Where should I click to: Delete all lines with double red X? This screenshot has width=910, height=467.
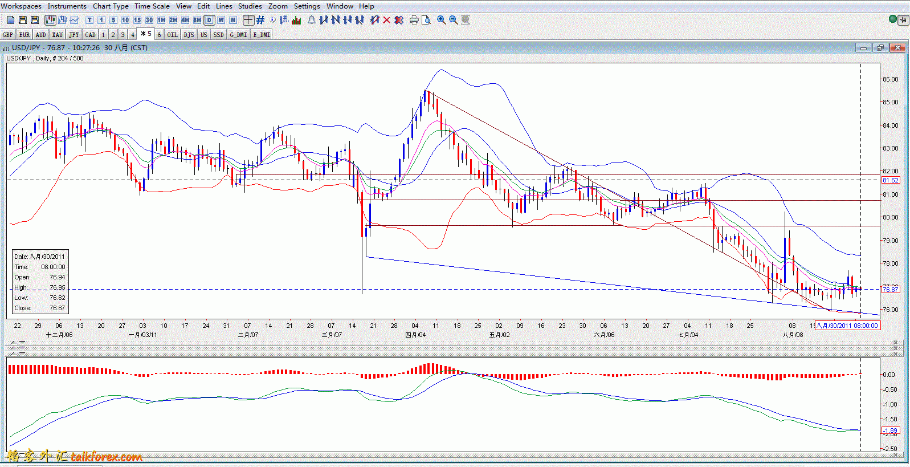pyautogui.click(x=399, y=20)
